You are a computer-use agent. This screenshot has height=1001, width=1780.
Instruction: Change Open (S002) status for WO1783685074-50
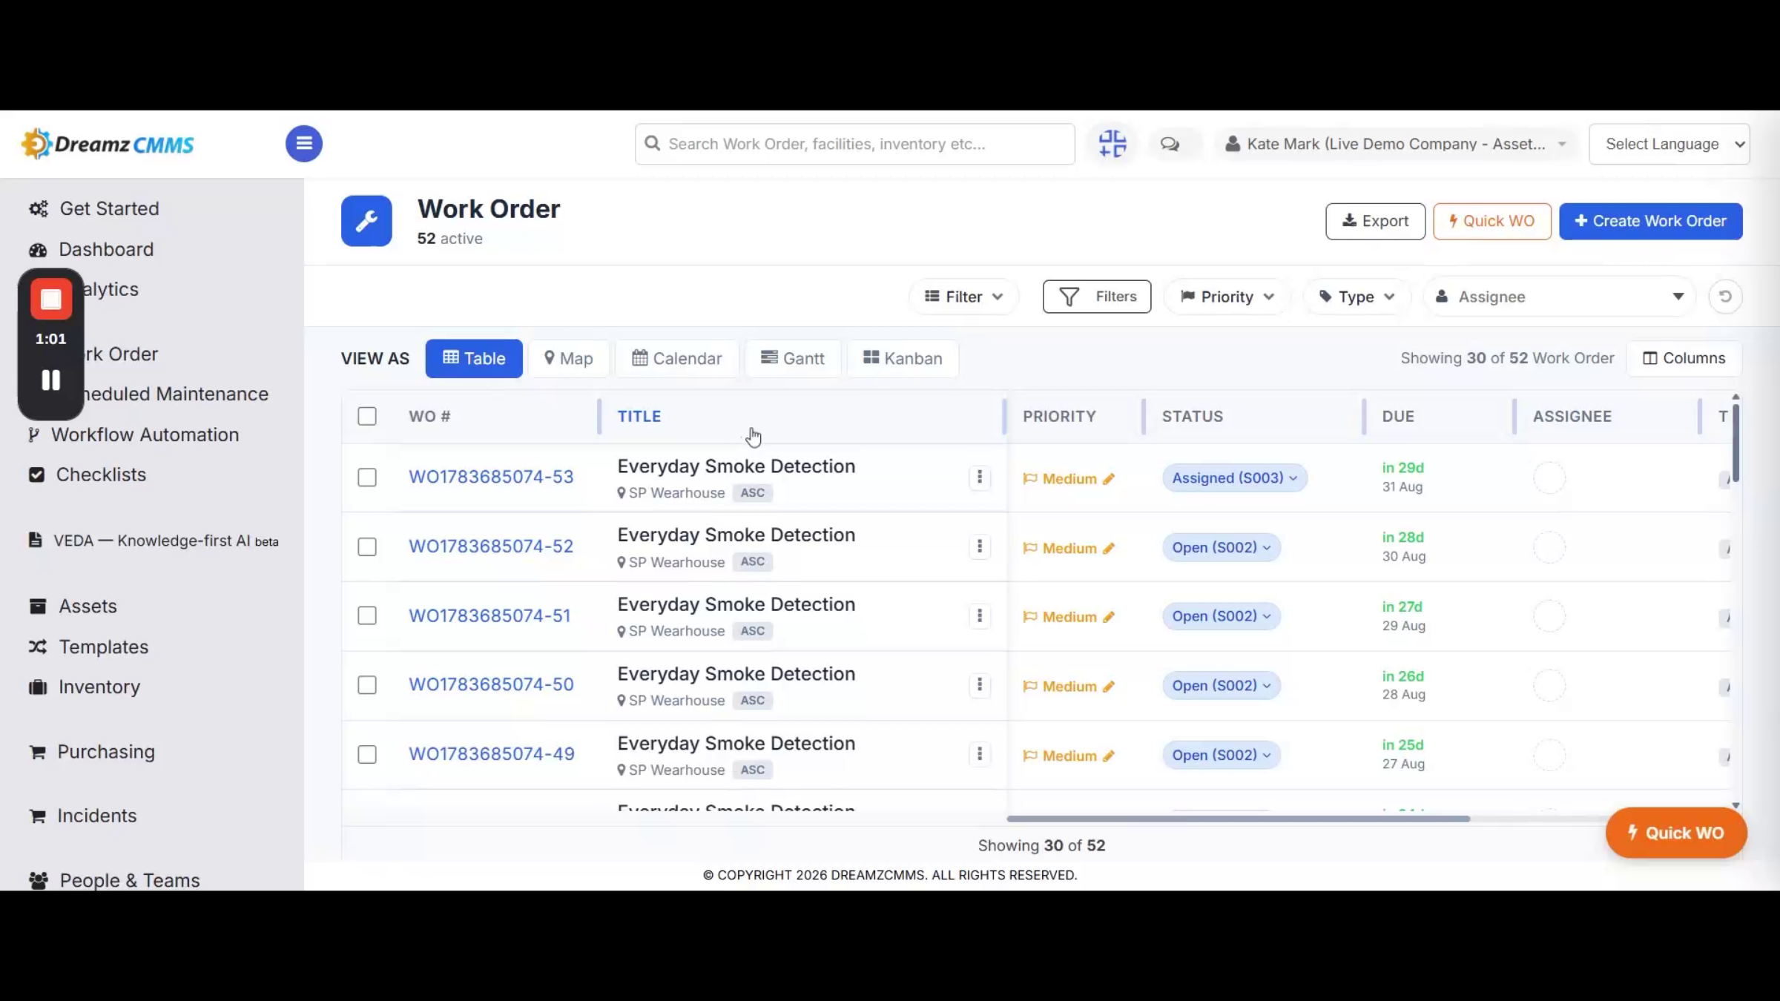tap(1222, 686)
